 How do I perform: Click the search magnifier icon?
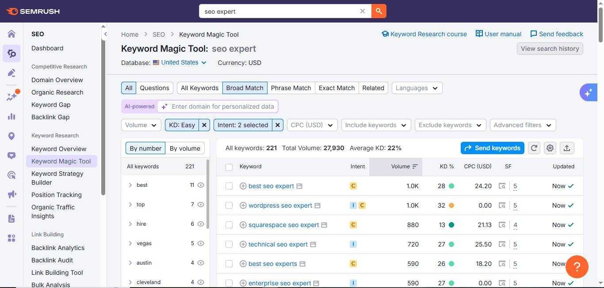coord(378,11)
